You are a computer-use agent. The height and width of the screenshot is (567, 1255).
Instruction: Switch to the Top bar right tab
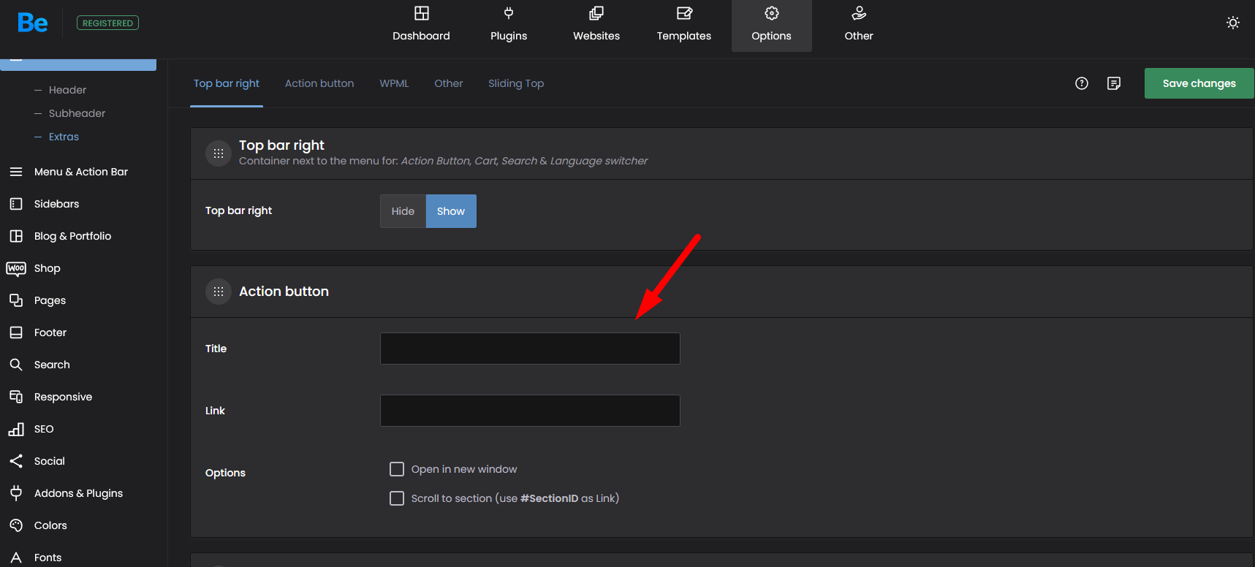point(227,83)
